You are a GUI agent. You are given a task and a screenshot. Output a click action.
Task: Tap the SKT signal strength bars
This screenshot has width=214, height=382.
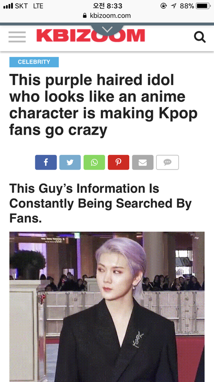tap(8, 6)
